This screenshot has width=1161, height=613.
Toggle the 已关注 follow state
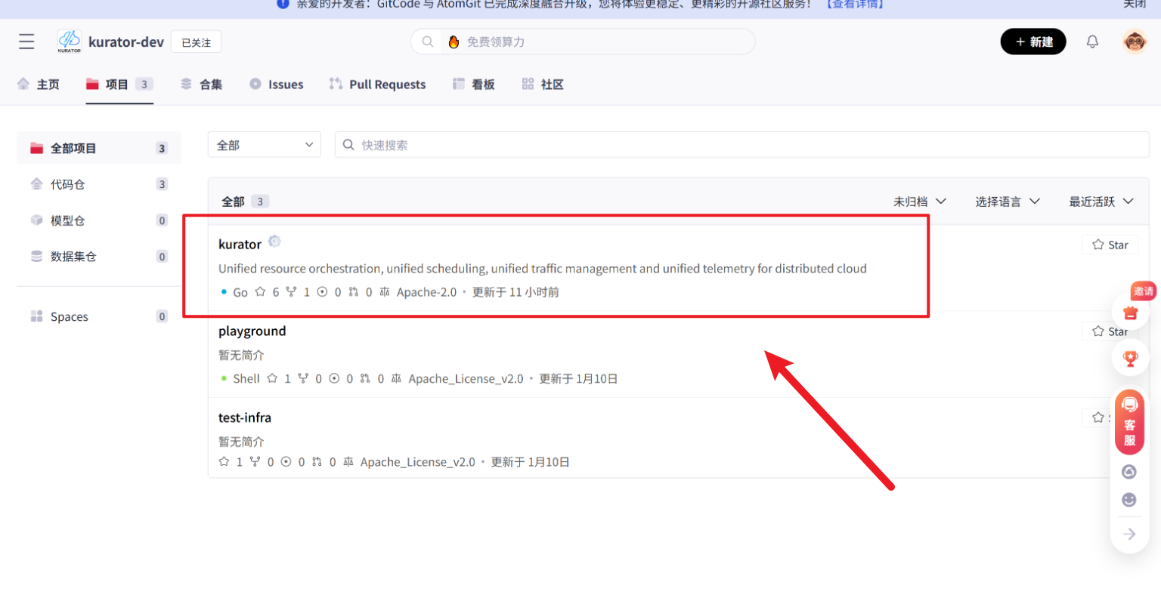click(x=196, y=42)
